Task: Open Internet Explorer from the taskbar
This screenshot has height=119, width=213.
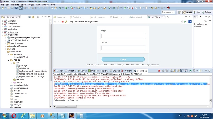Action: [x=23, y=116]
